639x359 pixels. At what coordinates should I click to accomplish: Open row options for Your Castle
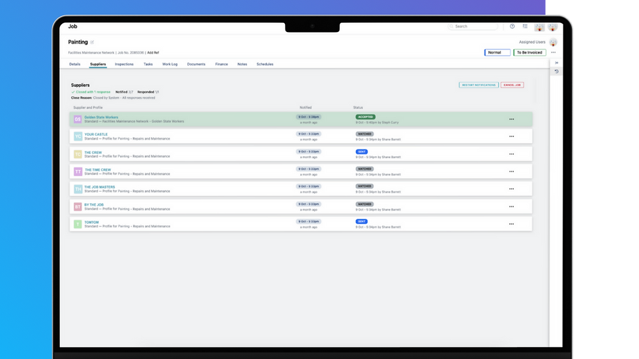(x=511, y=136)
